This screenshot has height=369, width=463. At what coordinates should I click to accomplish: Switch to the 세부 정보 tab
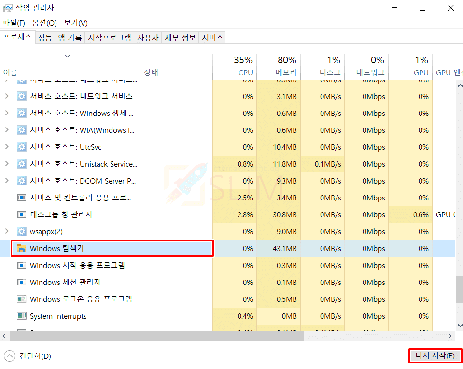click(x=180, y=38)
